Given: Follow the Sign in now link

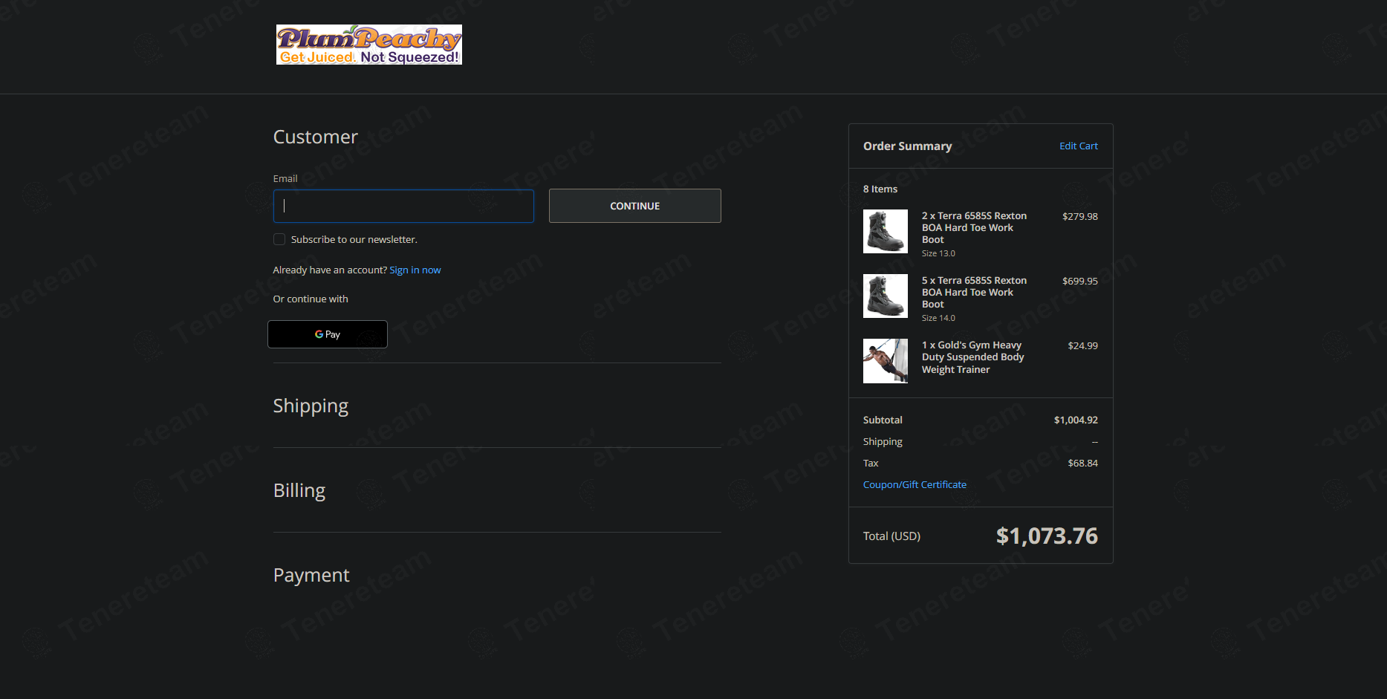Looking at the screenshot, I should 415,270.
